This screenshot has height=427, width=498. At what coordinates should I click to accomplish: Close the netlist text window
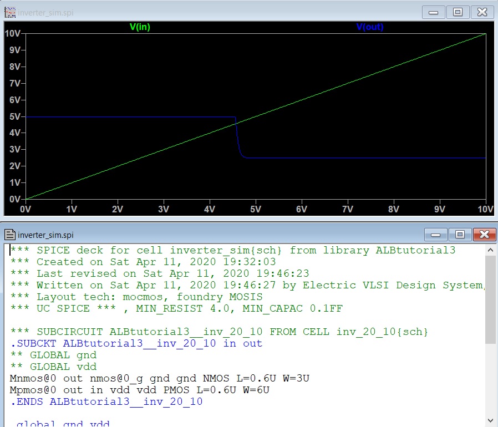point(483,233)
